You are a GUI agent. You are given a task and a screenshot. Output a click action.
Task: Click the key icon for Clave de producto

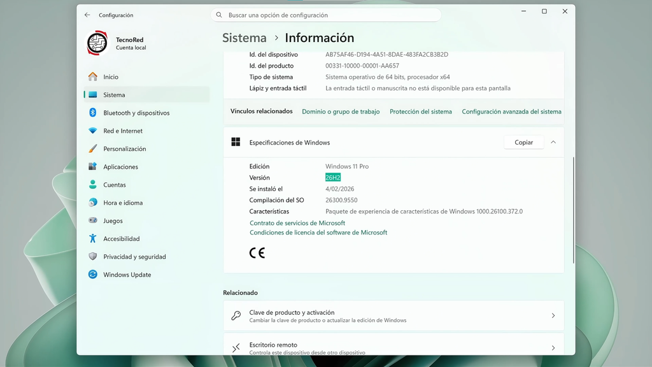[236, 315]
